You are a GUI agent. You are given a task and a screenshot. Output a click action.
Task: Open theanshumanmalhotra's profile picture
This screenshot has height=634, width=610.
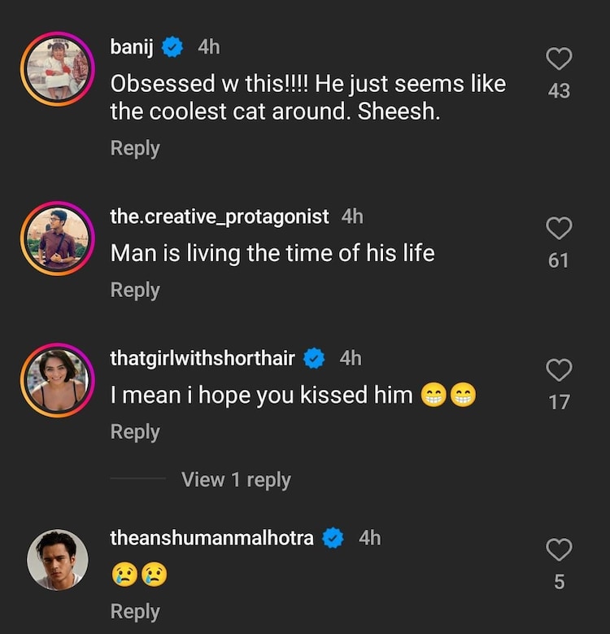click(x=57, y=559)
